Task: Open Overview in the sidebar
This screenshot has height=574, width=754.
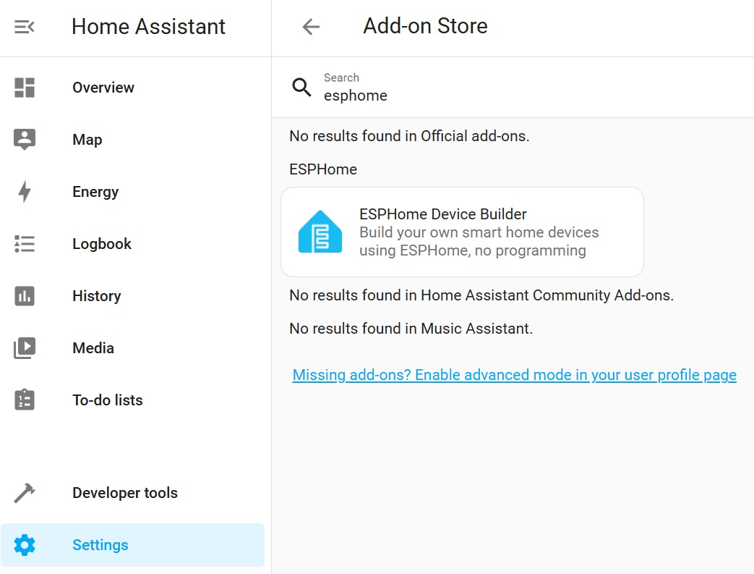Action: (133, 88)
